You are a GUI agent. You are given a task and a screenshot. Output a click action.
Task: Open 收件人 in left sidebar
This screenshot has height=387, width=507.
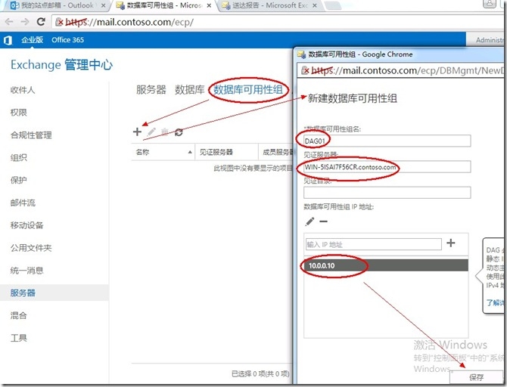click(23, 90)
